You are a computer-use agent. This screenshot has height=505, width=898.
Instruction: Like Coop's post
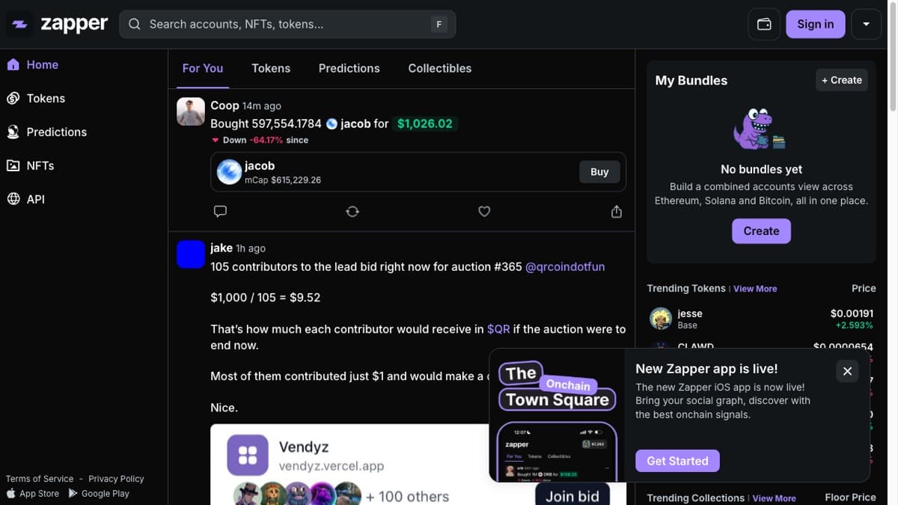pyautogui.click(x=484, y=211)
